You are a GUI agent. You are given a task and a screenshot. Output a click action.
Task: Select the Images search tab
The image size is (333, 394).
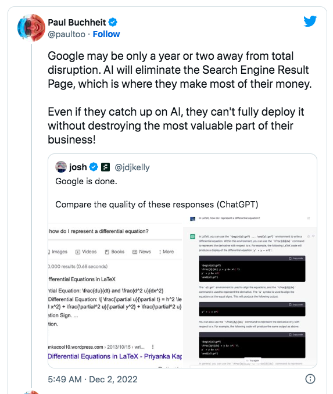coord(58,252)
